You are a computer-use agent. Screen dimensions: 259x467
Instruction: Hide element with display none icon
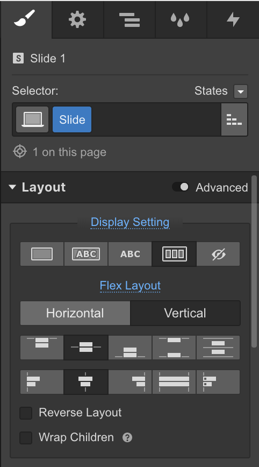[x=218, y=254]
